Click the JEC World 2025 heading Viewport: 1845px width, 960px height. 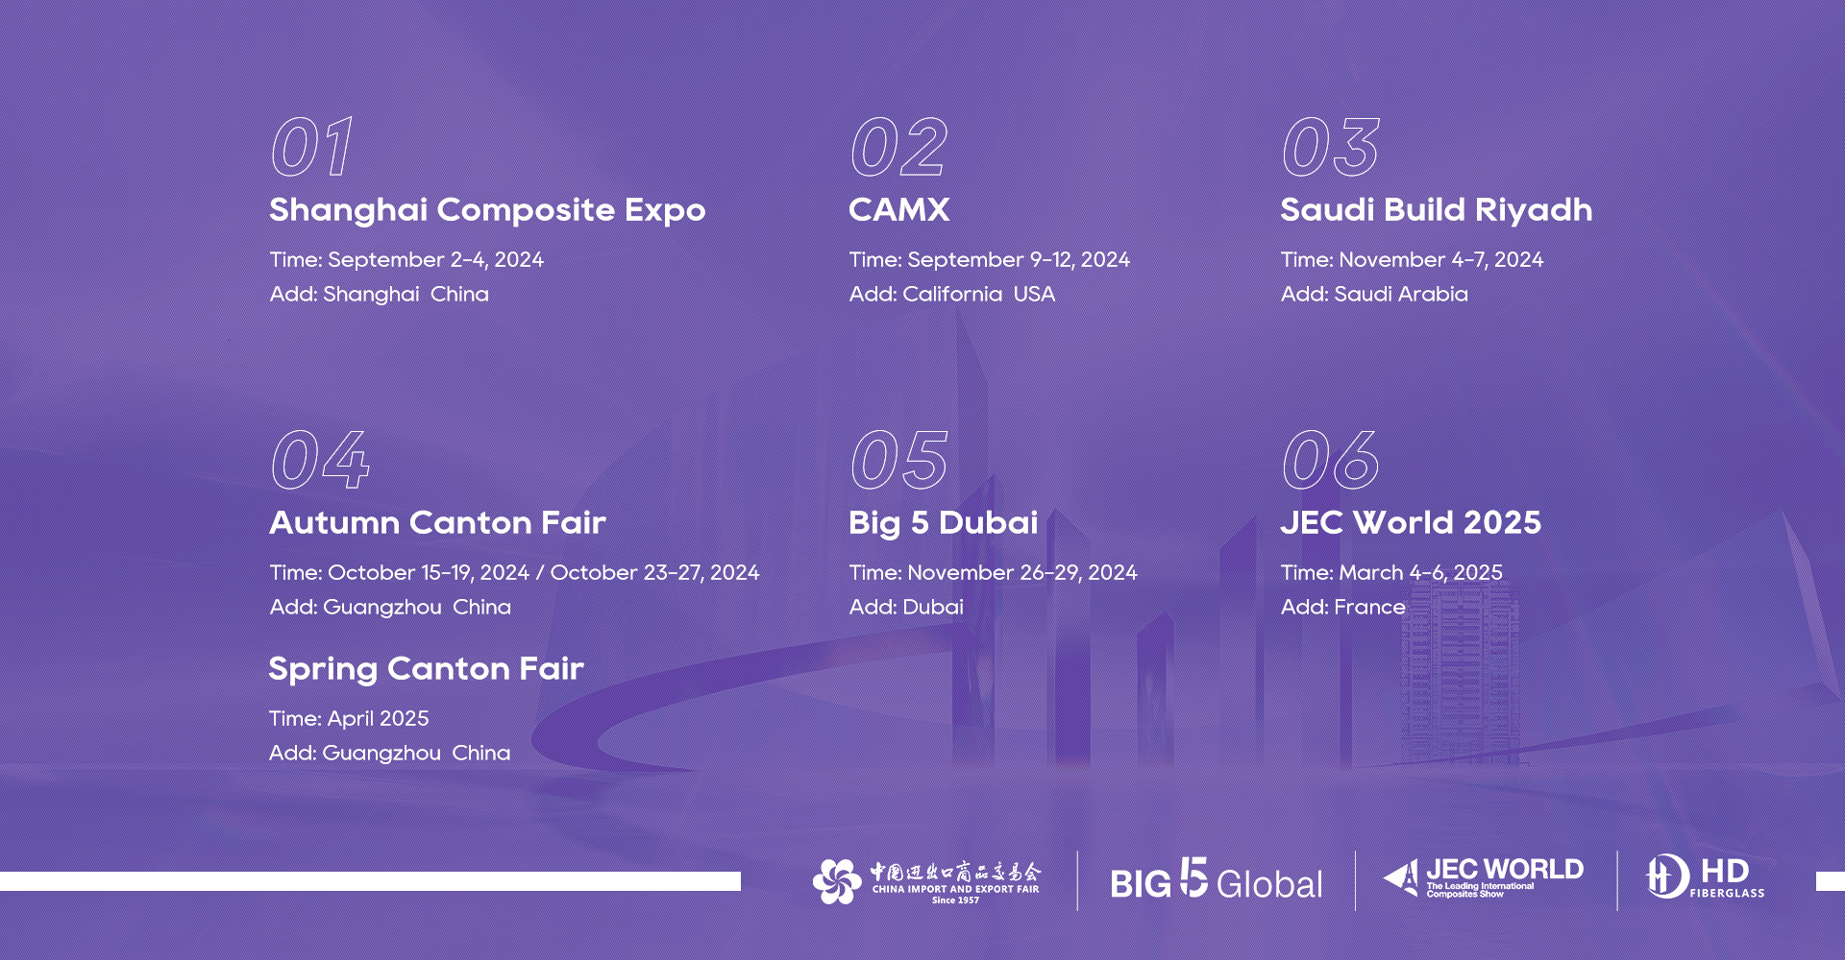(x=1411, y=522)
